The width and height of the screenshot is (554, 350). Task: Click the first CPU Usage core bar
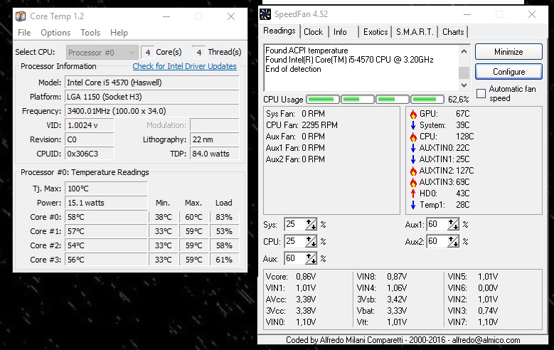coord(323,100)
